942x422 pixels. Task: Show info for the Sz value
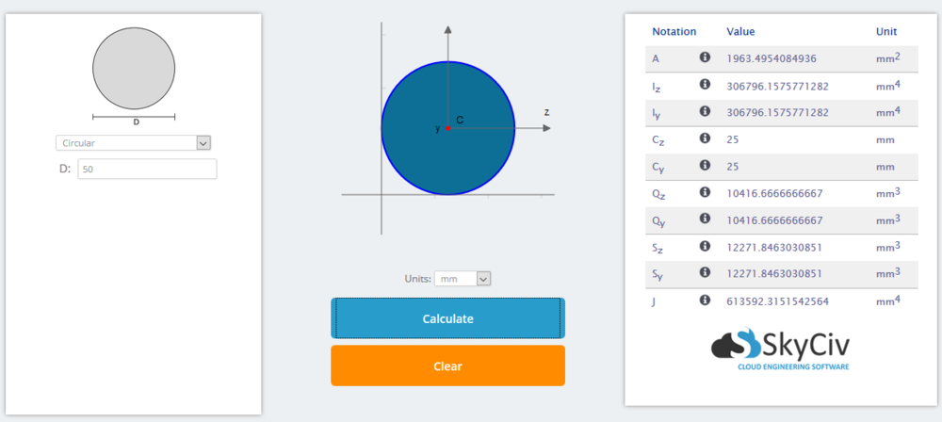pos(705,246)
